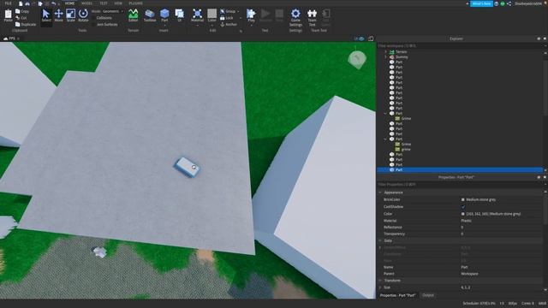Click the view selector orientation gizmo
This screenshot has width=548, height=308.
click(x=357, y=59)
